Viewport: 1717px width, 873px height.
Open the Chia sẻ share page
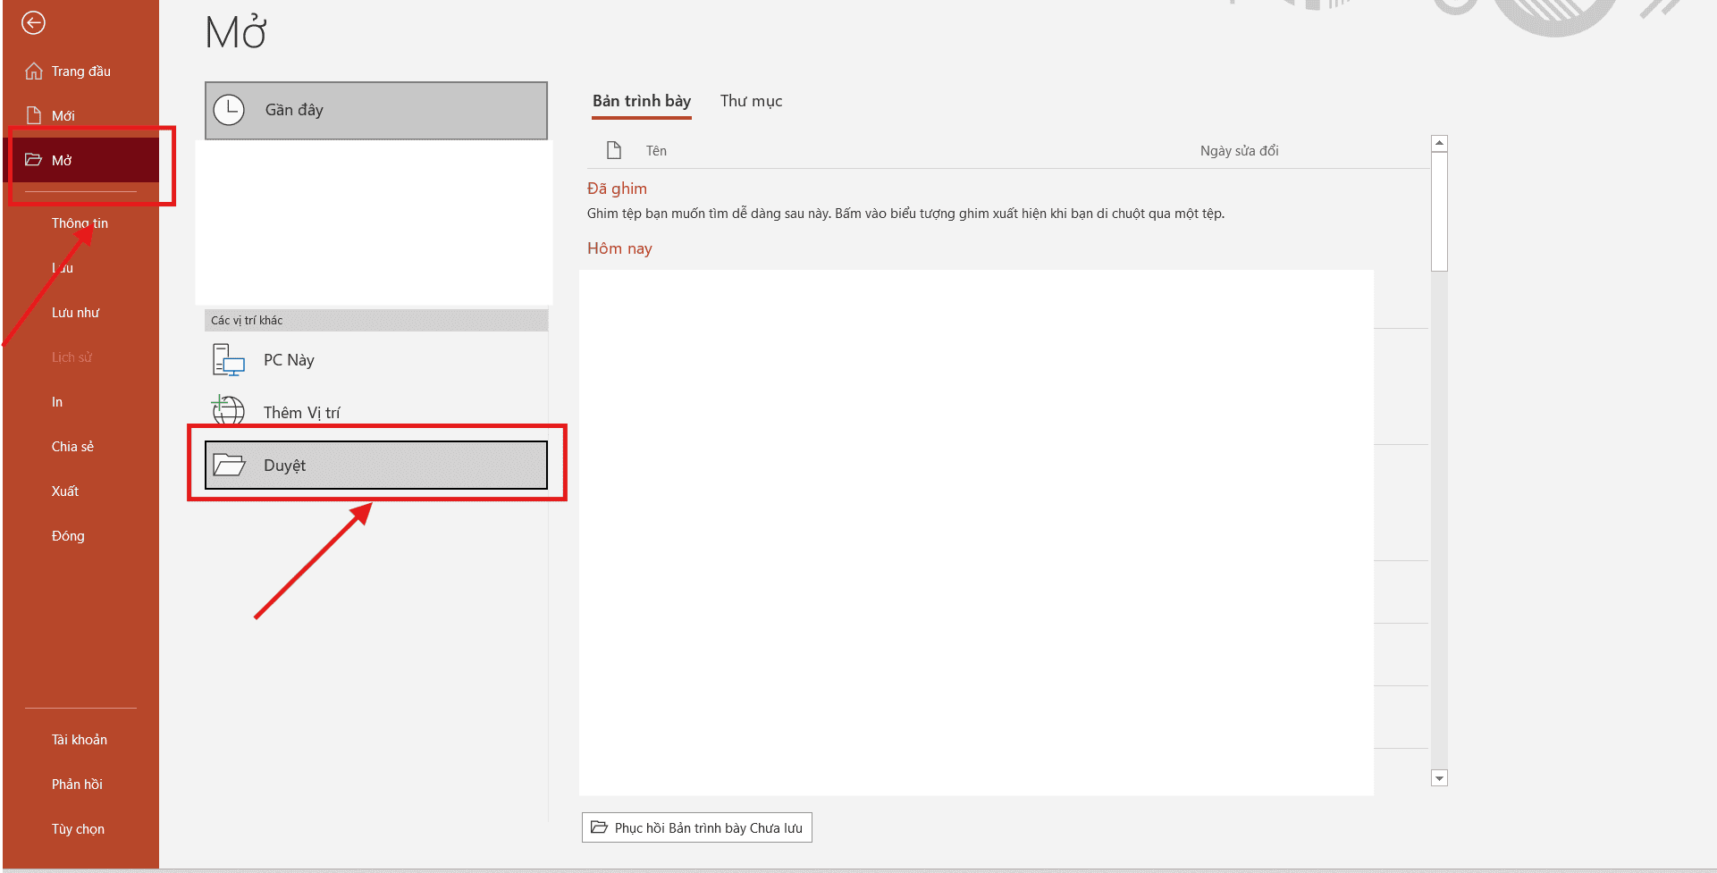72,447
